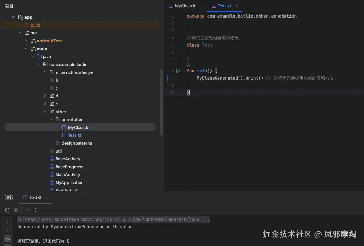The image size is (364, 246).
Task: Click the Kotlin icon on the MyClass.kt tab
Action: point(171,6)
